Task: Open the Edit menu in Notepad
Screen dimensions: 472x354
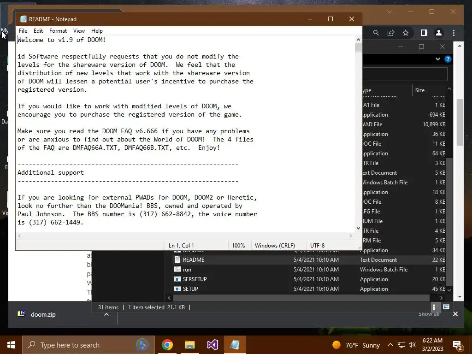Action: pos(38,31)
